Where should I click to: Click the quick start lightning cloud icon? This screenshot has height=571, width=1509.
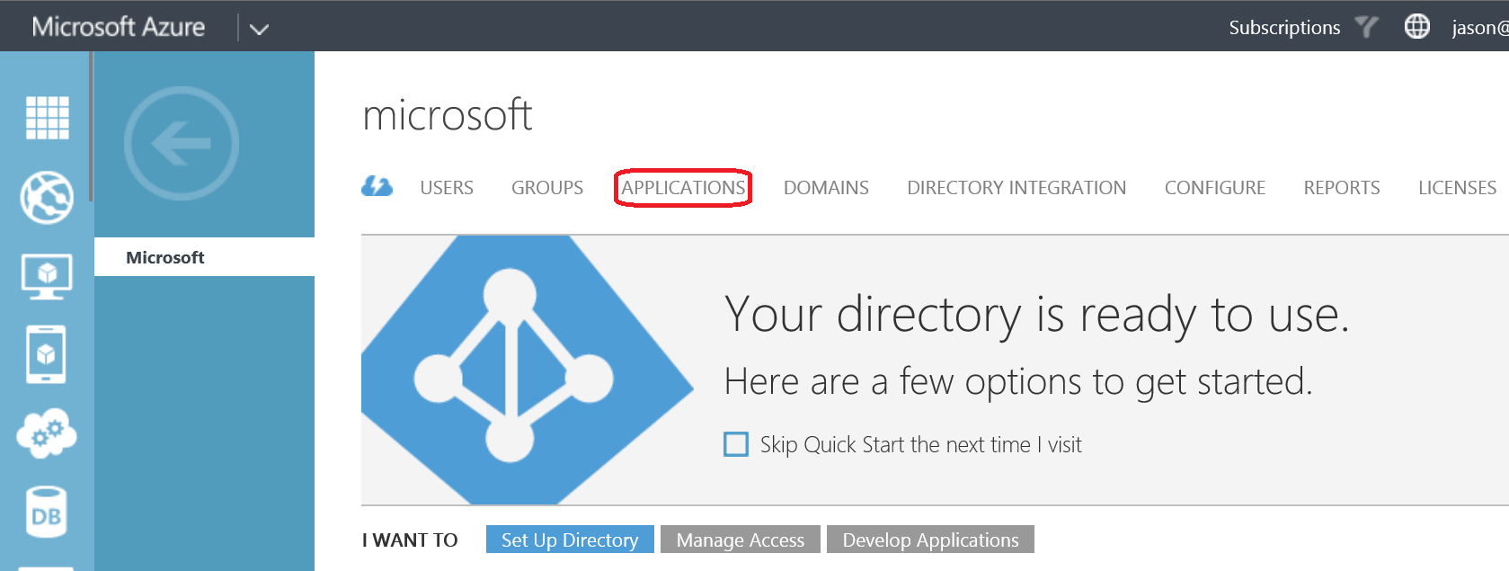click(377, 186)
